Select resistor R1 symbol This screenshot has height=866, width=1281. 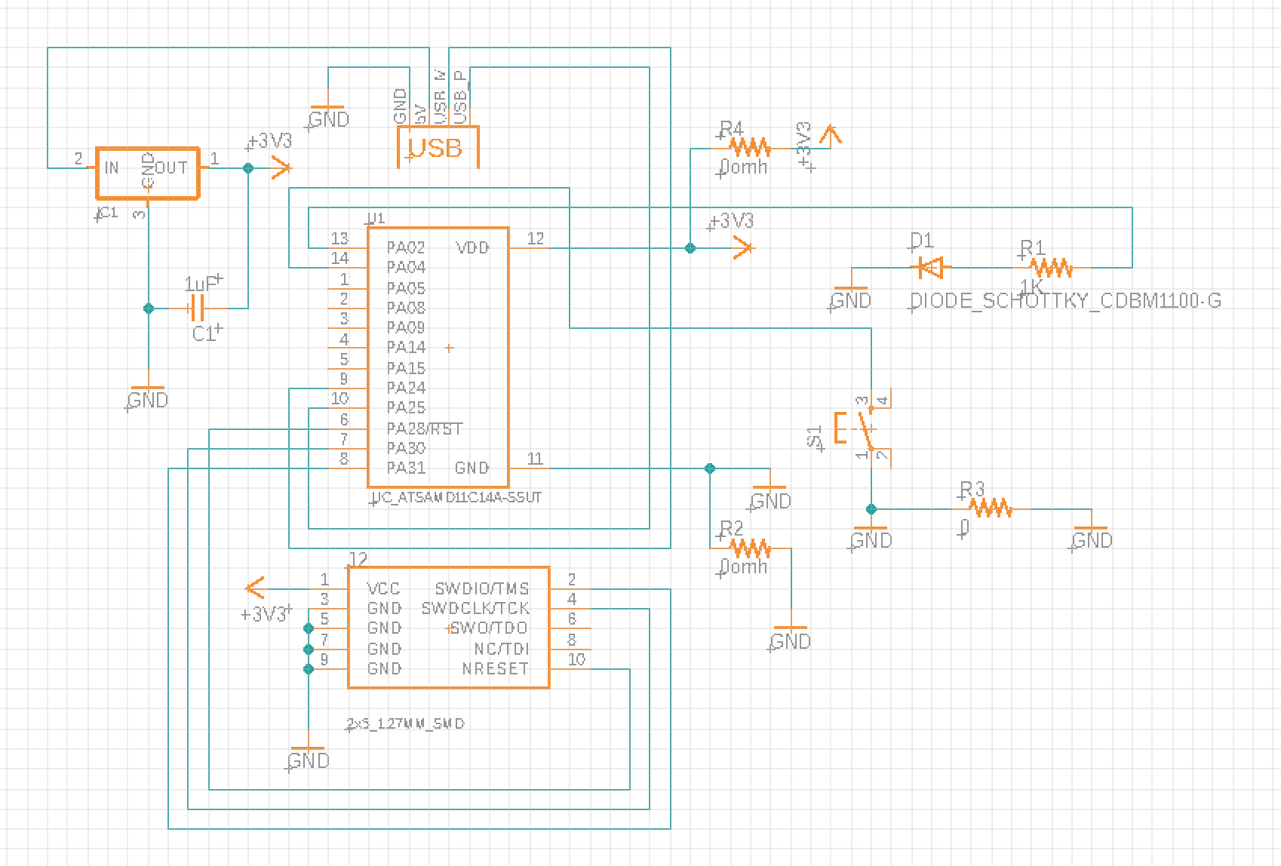pyautogui.click(x=1052, y=267)
